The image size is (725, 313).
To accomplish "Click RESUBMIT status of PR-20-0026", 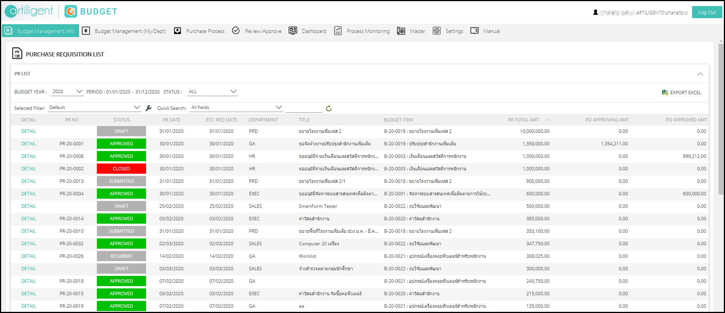I will point(121,256).
